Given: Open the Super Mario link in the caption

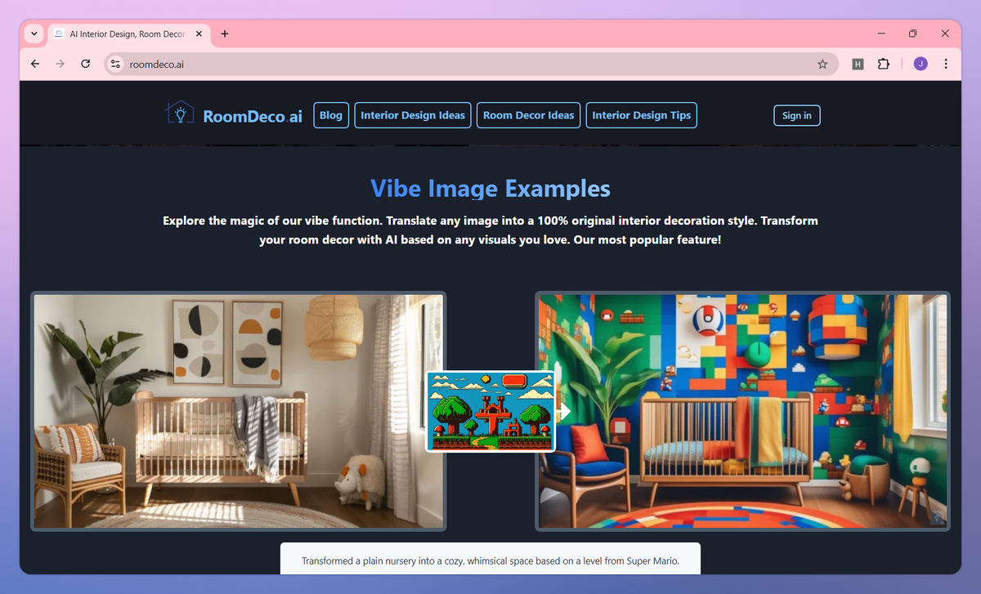Looking at the screenshot, I should 650,561.
